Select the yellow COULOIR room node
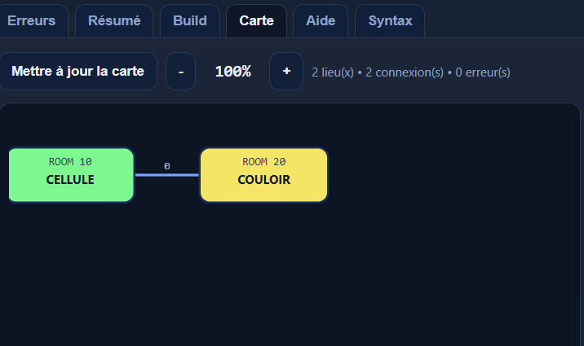Screen dimensions: 584x346 [x=263, y=175]
